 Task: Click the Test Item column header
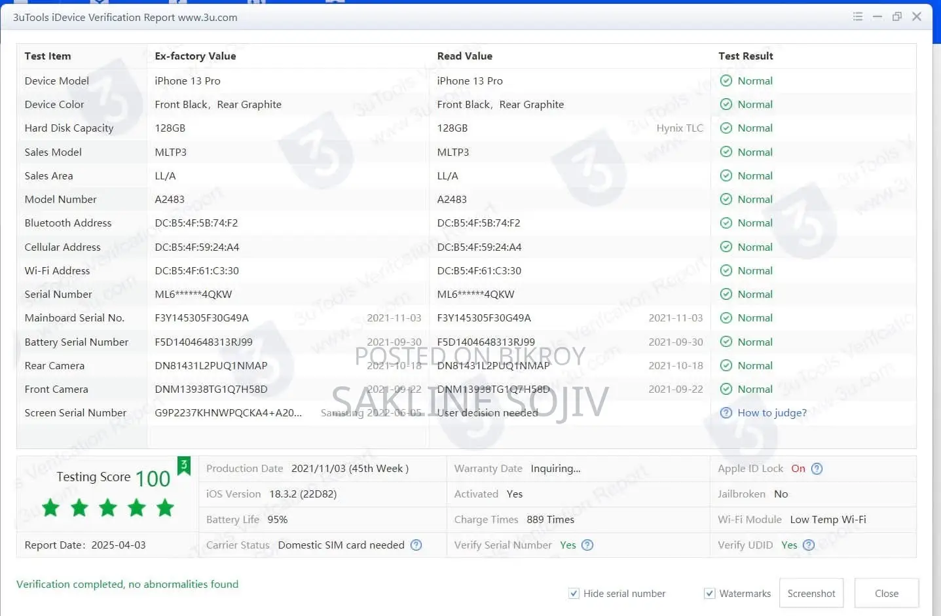click(48, 56)
